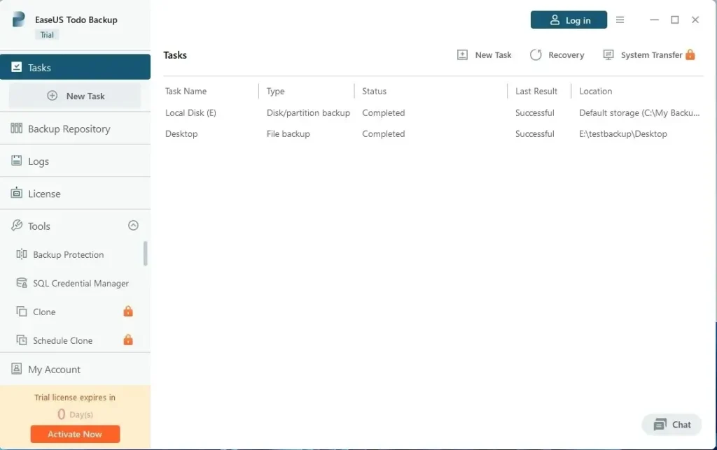Open the SQL Credential Manager

[x=79, y=283]
